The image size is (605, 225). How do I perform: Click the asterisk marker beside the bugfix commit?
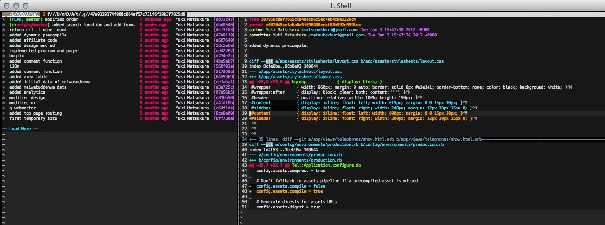click(4, 56)
